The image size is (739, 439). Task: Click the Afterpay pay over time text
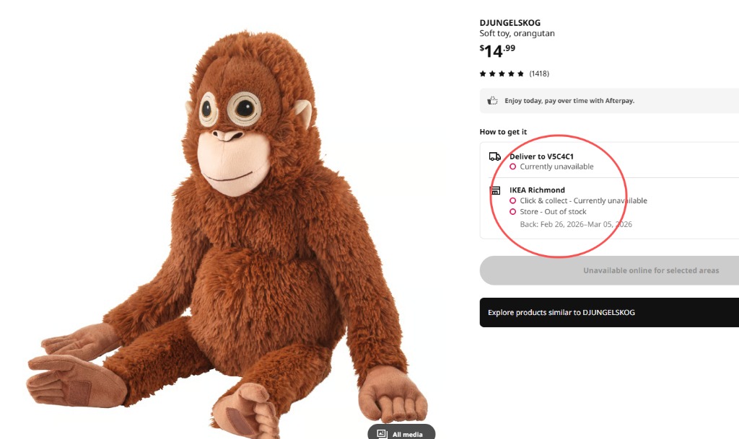tap(569, 101)
